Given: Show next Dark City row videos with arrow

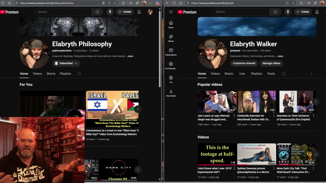Looking at the screenshot, I should [138, 170].
